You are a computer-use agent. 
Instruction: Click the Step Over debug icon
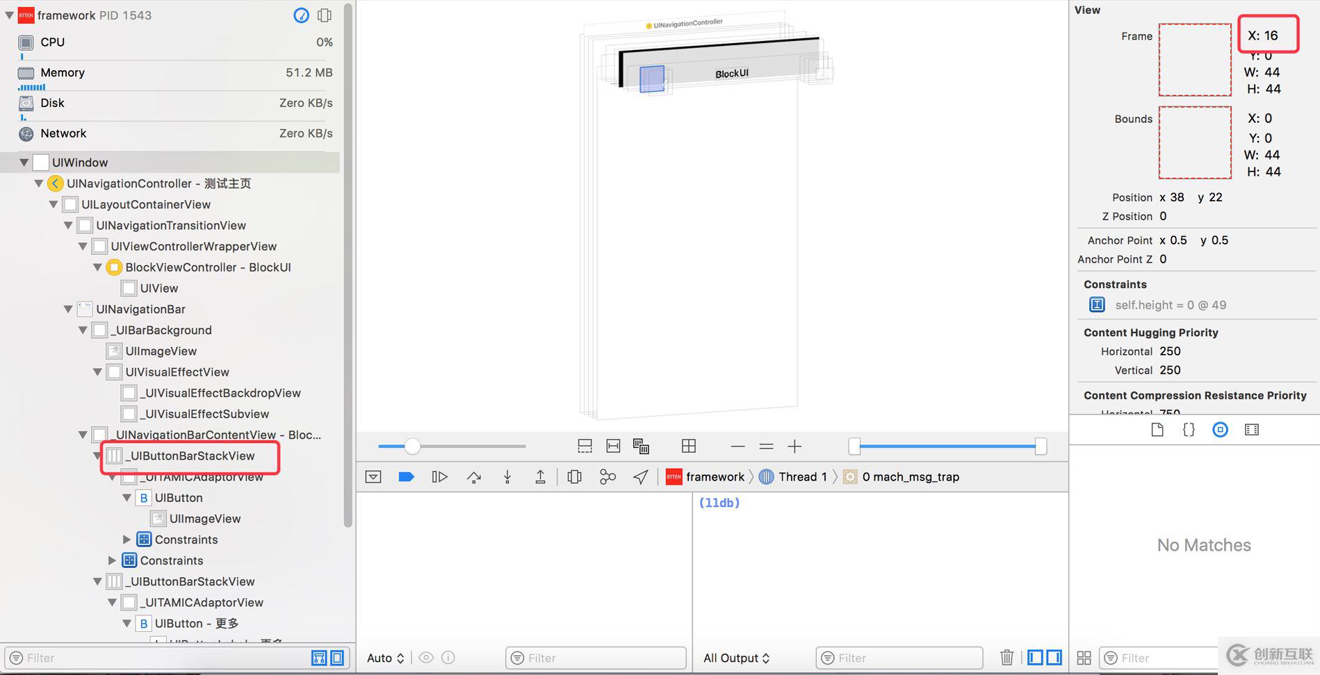[x=474, y=477]
